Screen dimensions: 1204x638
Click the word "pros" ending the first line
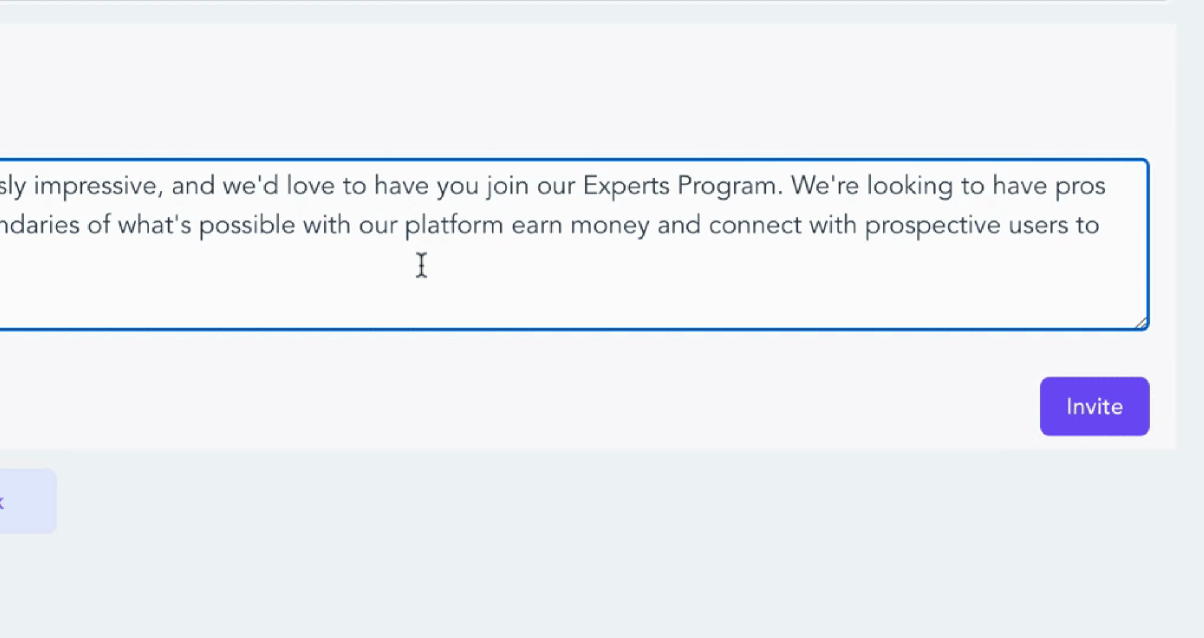pyautogui.click(x=1080, y=187)
